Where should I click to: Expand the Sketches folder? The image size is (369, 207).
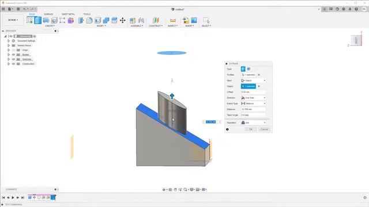[9, 59]
